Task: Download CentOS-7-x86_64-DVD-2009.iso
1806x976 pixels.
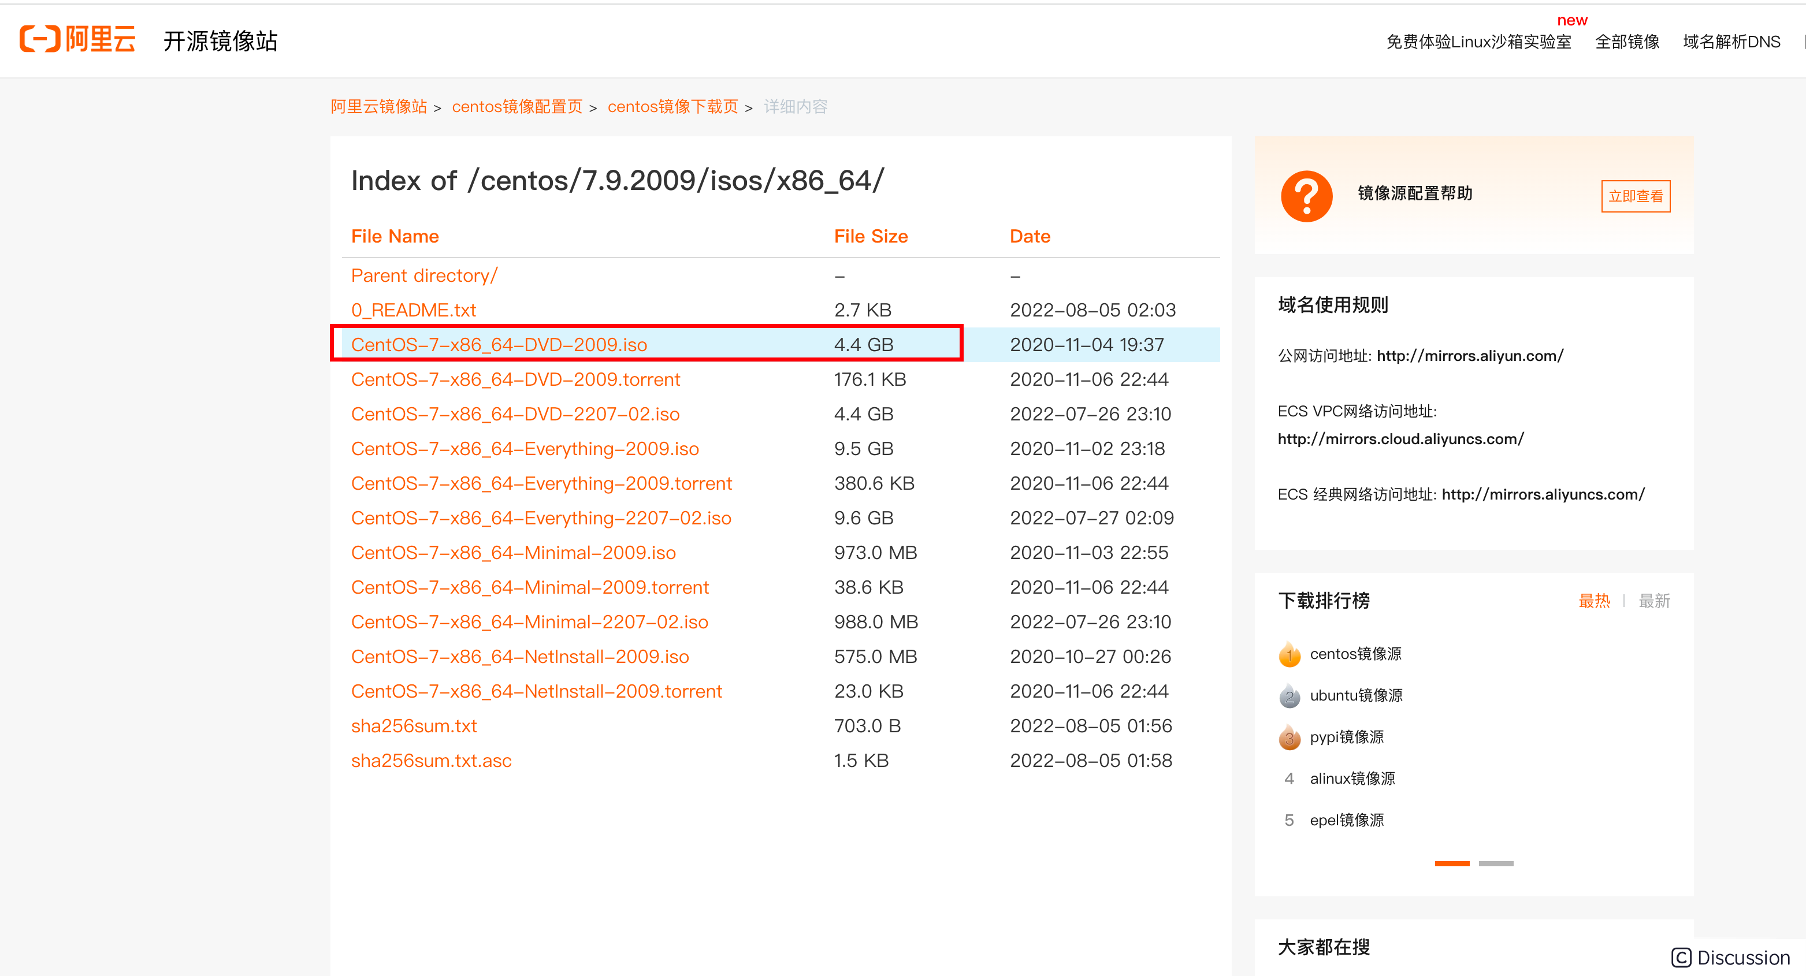Action: (x=499, y=345)
